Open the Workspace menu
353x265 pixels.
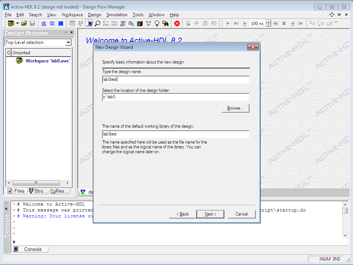click(72, 15)
